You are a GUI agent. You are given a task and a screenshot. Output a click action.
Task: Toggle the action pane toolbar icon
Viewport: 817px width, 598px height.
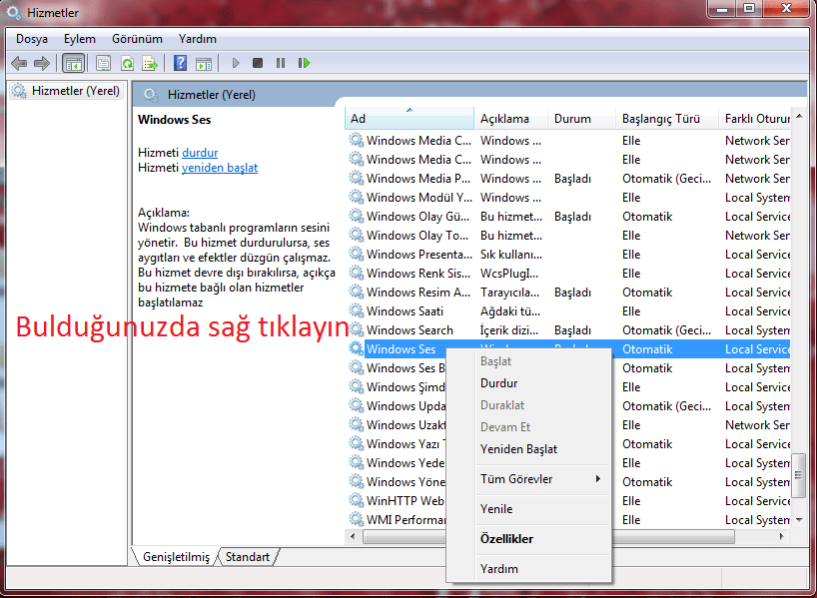tap(204, 64)
